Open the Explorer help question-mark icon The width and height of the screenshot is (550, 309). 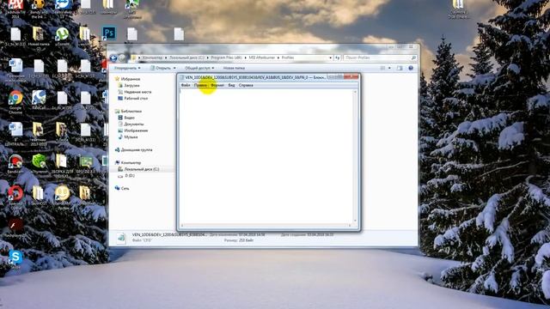pos(411,68)
